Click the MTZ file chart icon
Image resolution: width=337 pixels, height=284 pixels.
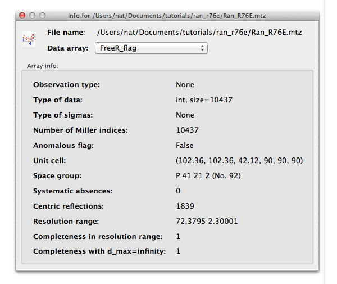pyautogui.click(x=28, y=39)
